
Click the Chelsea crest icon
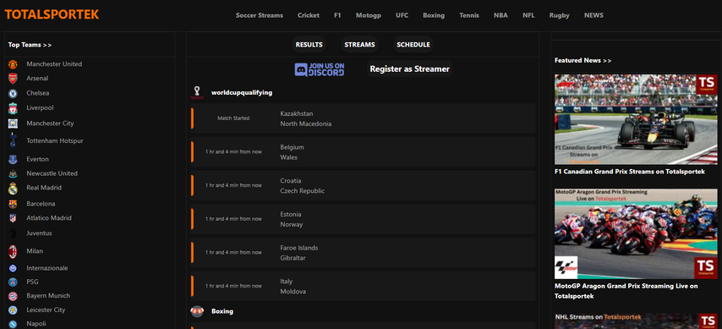13,94
